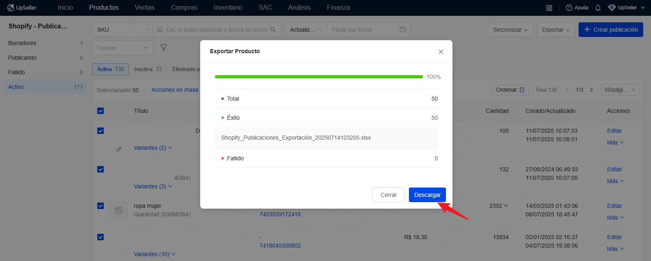Open the Compras menu

pos(184,8)
